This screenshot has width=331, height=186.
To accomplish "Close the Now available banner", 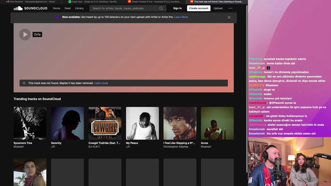I will coord(229,17).
